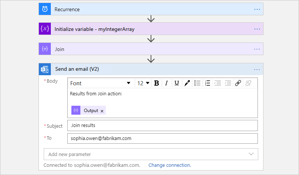Insert a bulleted list
The height and width of the screenshot is (175, 299).
(198, 83)
